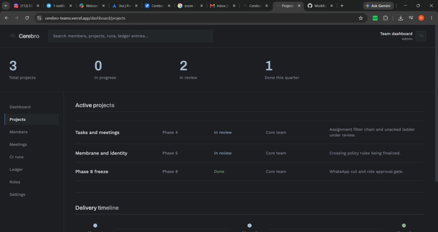438x232 pixels.
Task: Select the middle delivery timeline marker
Action: 249,225
